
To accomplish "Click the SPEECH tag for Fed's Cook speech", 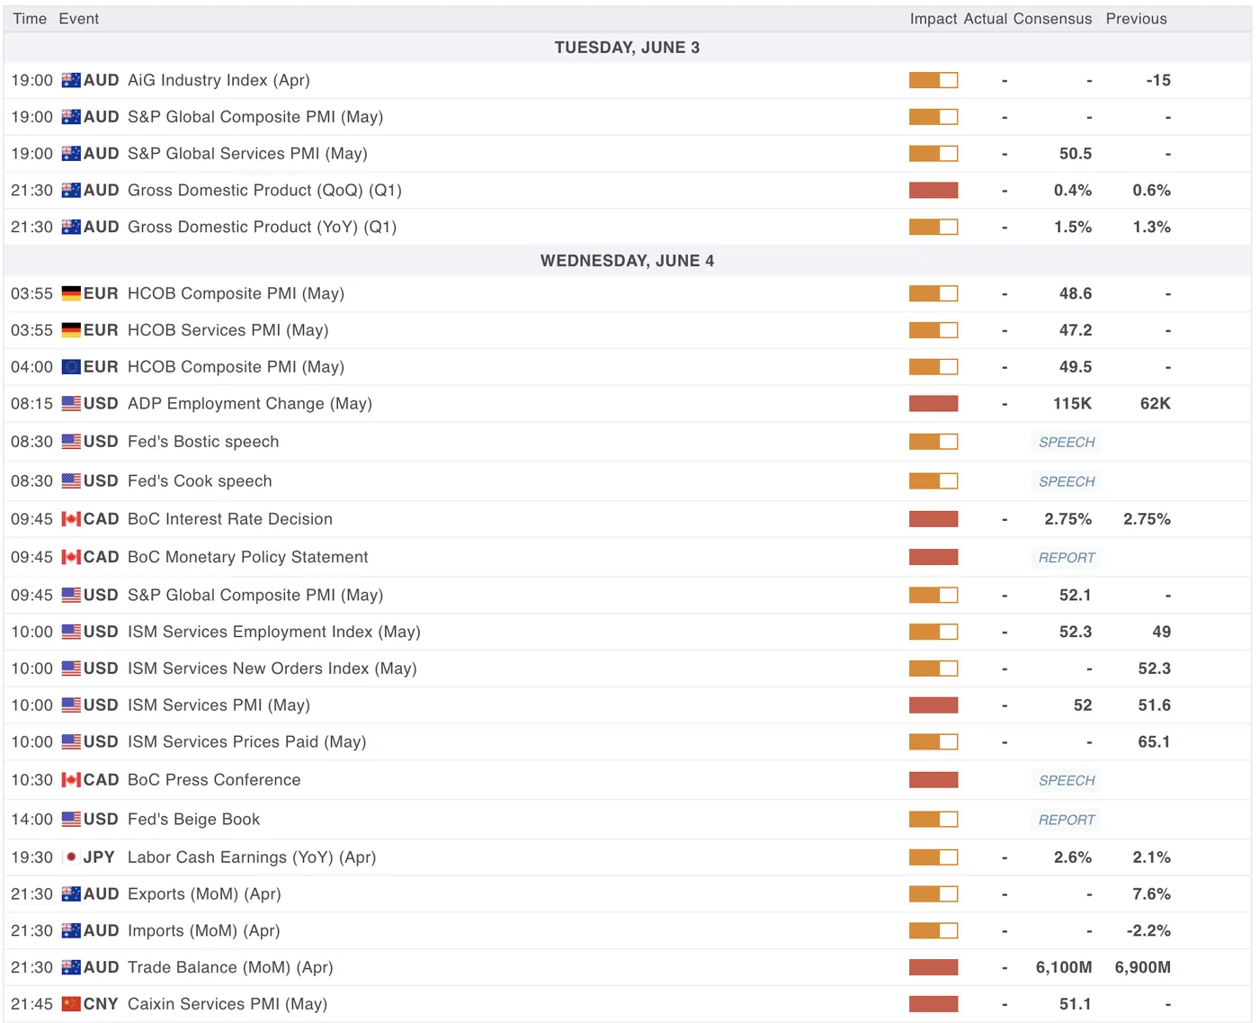I will pos(1067,482).
